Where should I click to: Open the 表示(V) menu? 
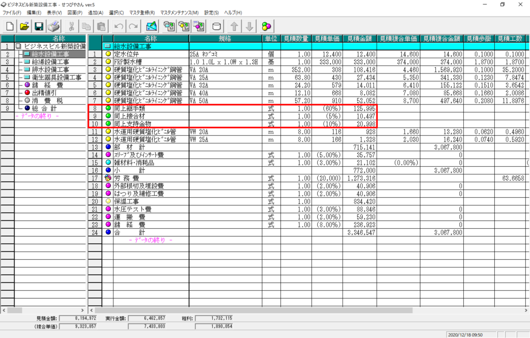(x=54, y=12)
